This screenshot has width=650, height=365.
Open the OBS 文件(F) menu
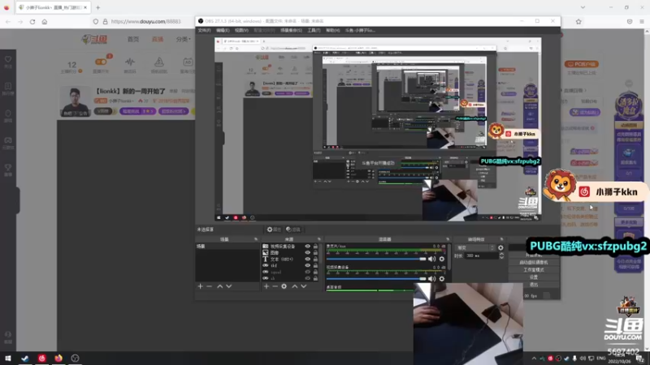click(205, 30)
